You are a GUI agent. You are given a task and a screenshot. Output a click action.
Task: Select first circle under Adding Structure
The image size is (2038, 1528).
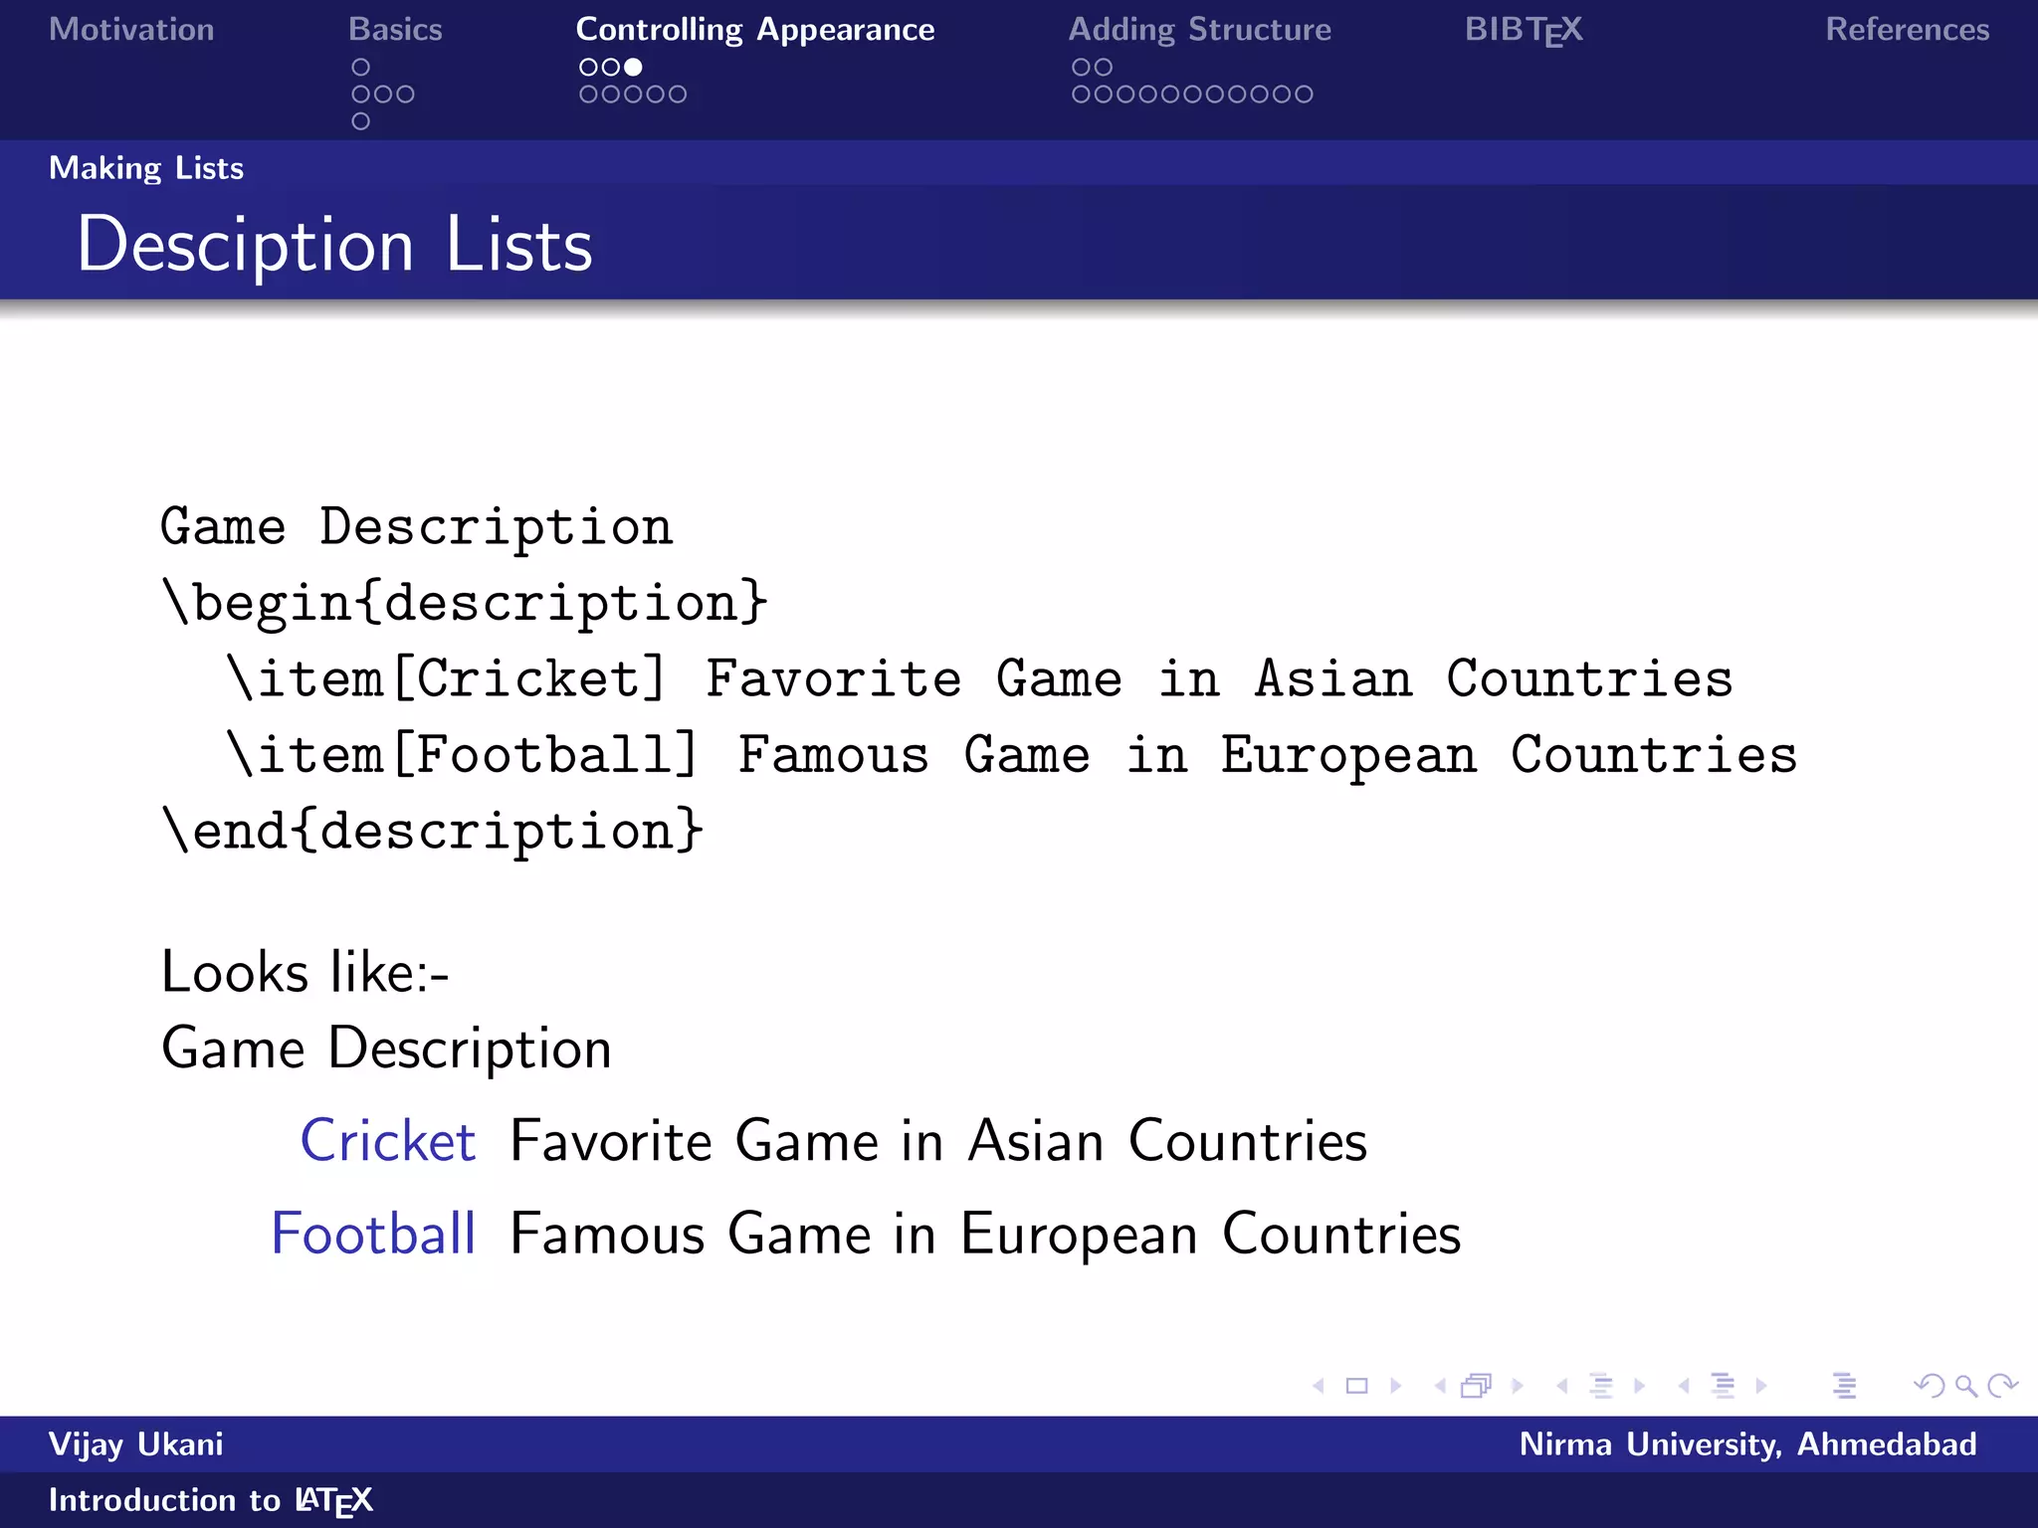click(x=1081, y=67)
